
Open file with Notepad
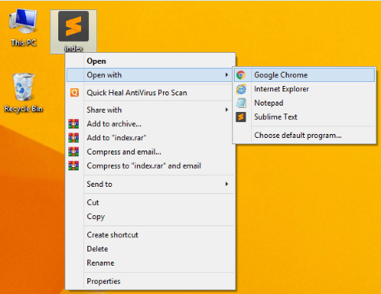pos(305,102)
